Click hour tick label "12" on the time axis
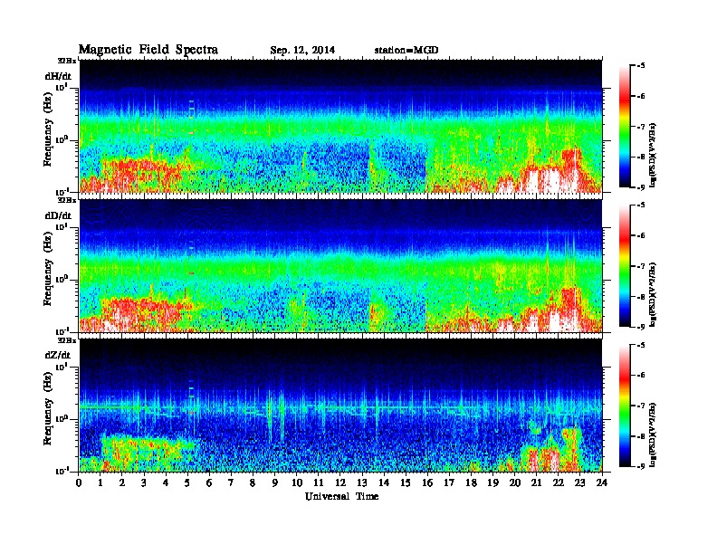The image size is (717, 554). tap(340, 482)
